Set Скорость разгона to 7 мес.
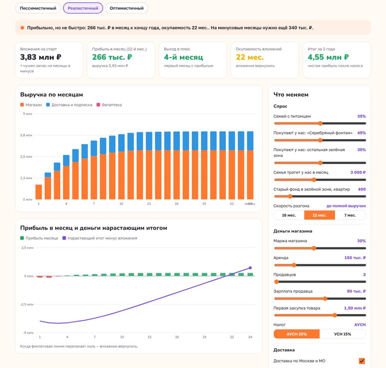386x368 pixels. 350,215
